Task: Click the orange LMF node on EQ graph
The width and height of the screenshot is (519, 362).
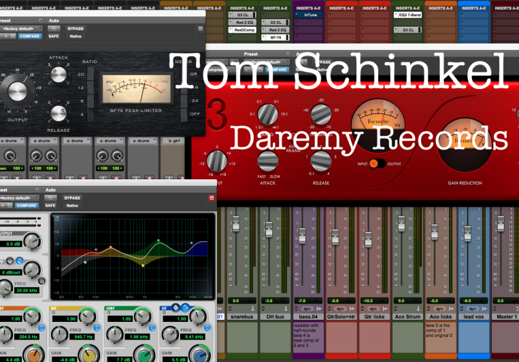Action: (111, 247)
